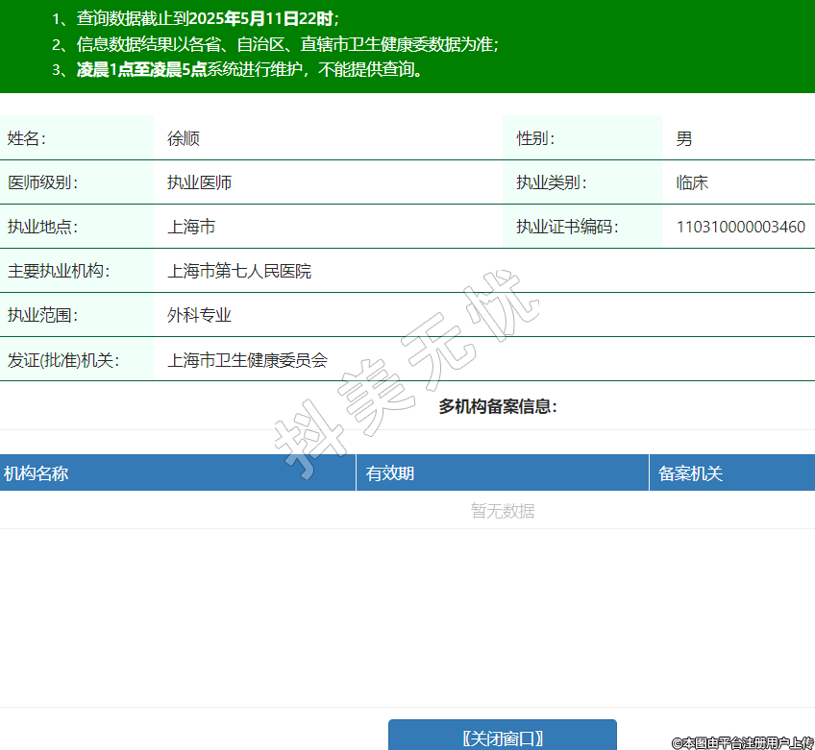This screenshot has width=815, height=750.
Task: Click the 执业医师 physician level value
Action: pyautogui.click(x=199, y=182)
